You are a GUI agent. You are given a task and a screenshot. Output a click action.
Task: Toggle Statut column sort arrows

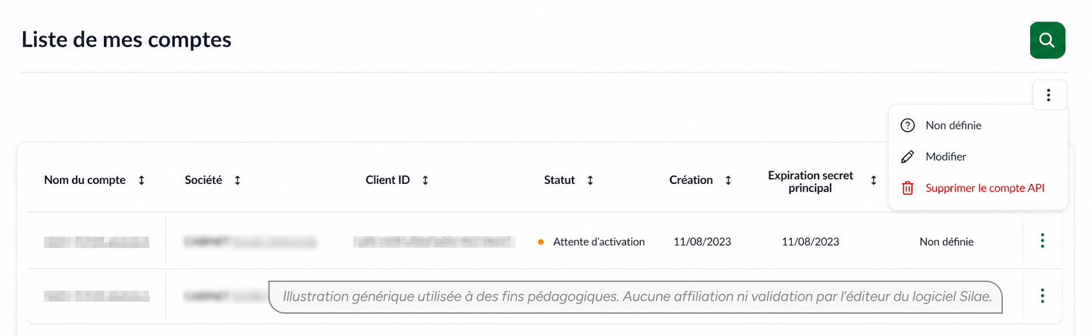click(590, 180)
